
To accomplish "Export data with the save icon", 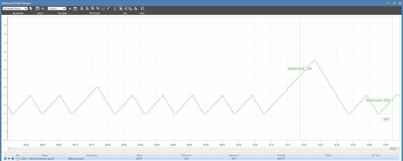I will pos(37,9).
